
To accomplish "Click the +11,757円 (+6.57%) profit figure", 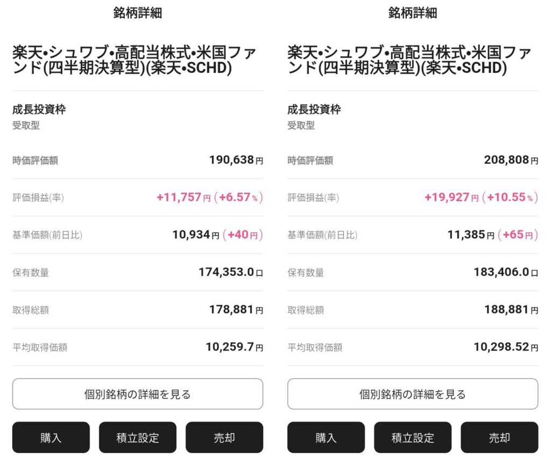I will pyautogui.click(x=209, y=198).
